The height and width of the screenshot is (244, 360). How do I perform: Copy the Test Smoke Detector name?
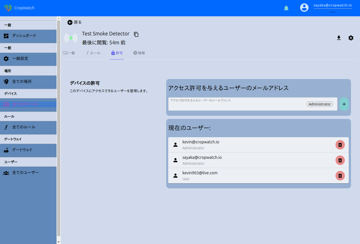tap(136, 34)
